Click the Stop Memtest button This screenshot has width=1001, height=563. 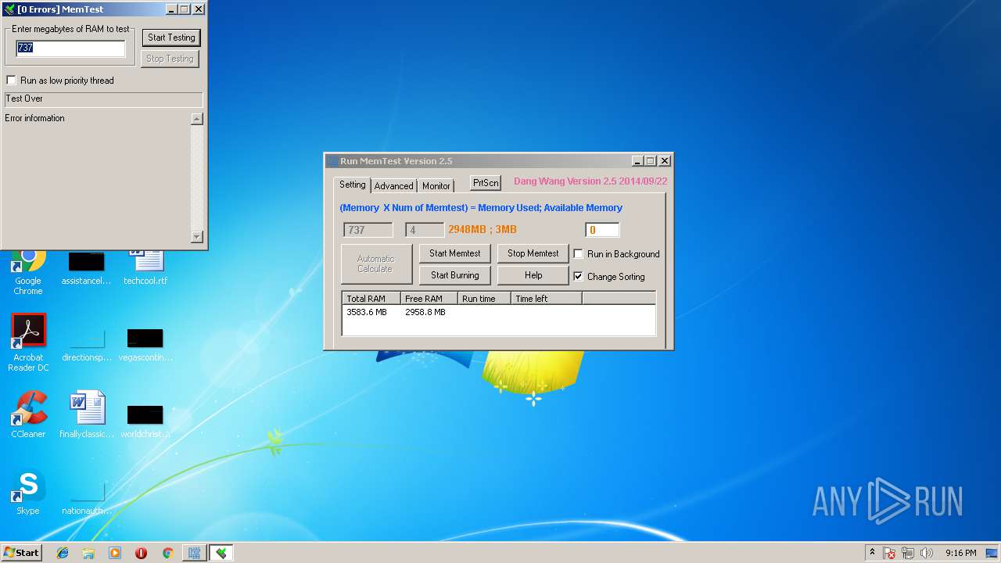pyautogui.click(x=533, y=253)
